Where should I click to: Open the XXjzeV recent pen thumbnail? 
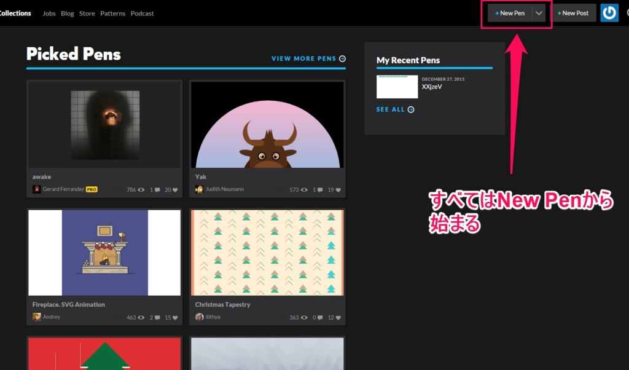pyautogui.click(x=397, y=87)
